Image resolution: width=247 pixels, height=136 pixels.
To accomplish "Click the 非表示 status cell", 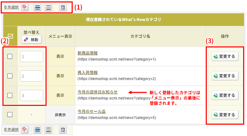I will tap(60, 115).
